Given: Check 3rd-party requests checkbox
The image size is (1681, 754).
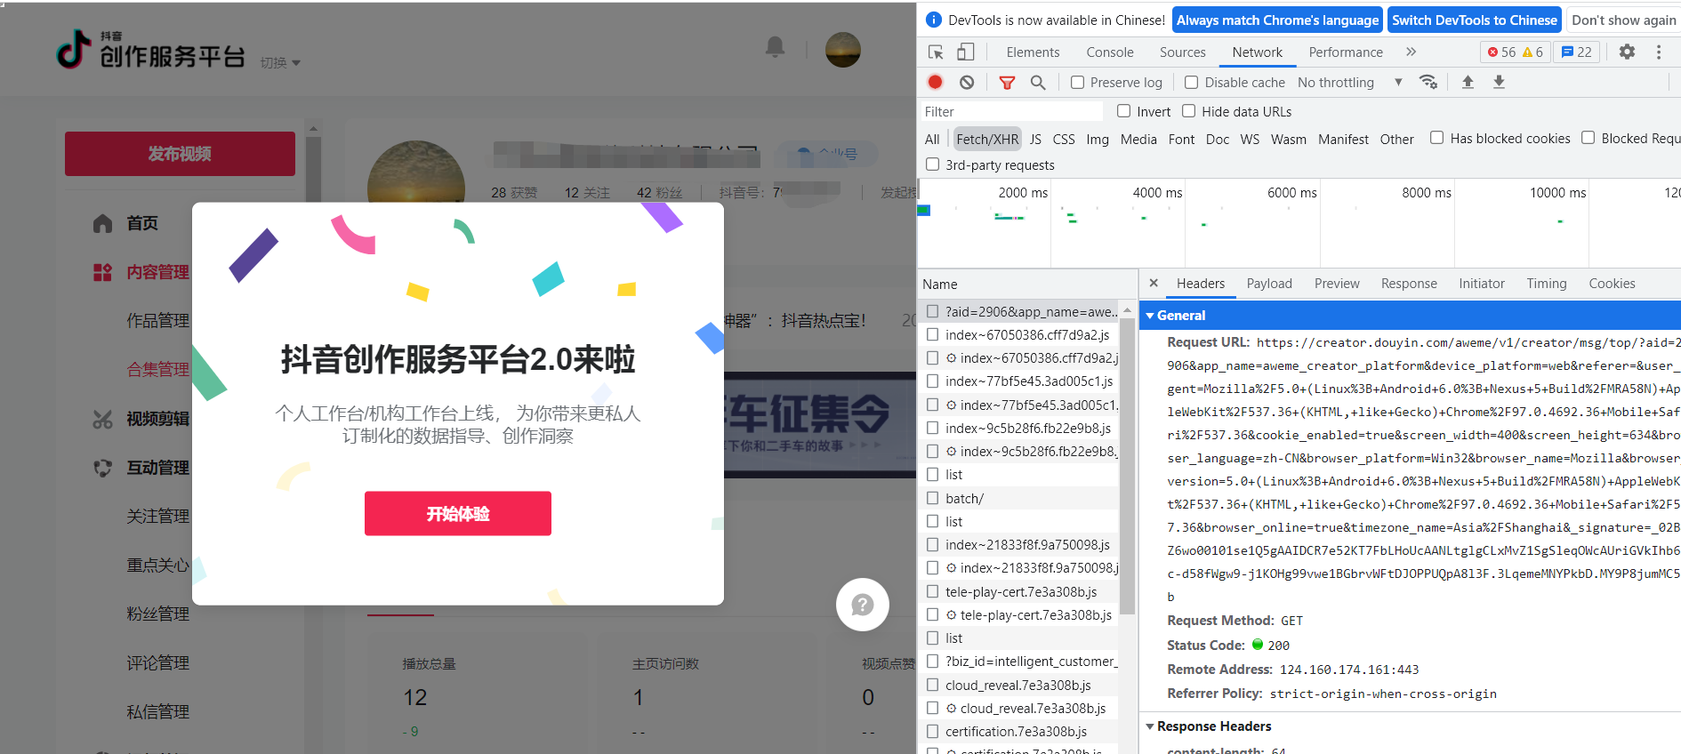Looking at the screenshot, I should pos(932,164).
